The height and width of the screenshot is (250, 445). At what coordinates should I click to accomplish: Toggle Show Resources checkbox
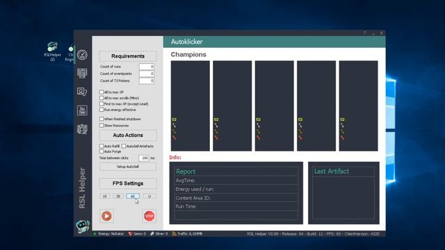pos(102,125)
